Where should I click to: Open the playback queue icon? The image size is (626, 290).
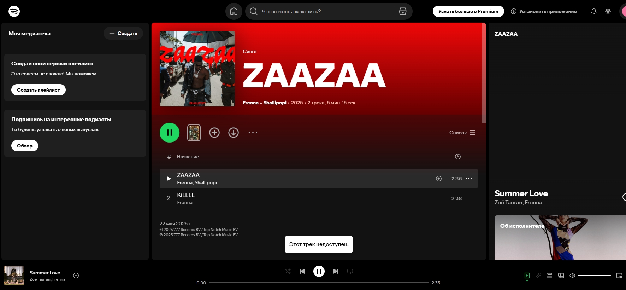[x=549, y=275]
